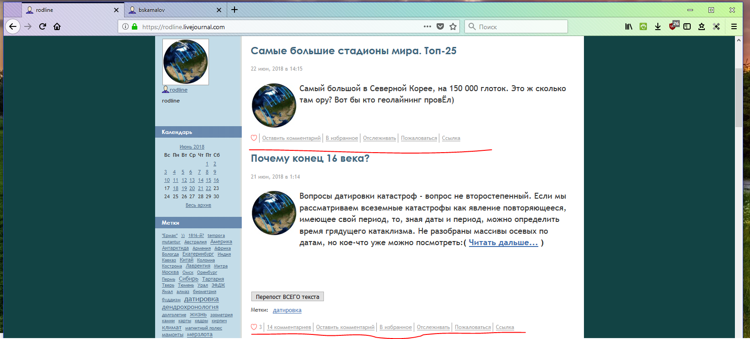Open calendar day 15
Screen dimensions: 750x339
[208, 180]
